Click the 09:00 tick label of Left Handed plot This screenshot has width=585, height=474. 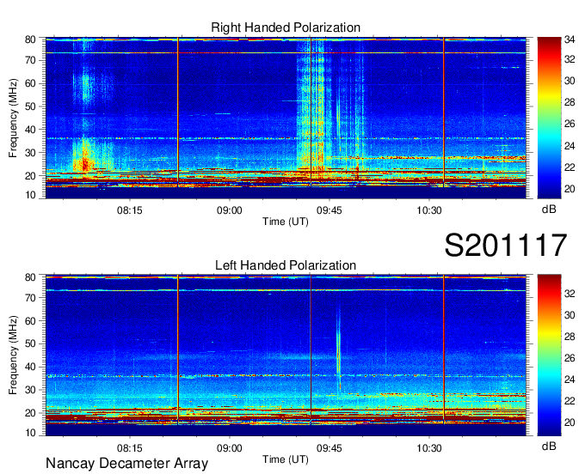coord(230,448)
